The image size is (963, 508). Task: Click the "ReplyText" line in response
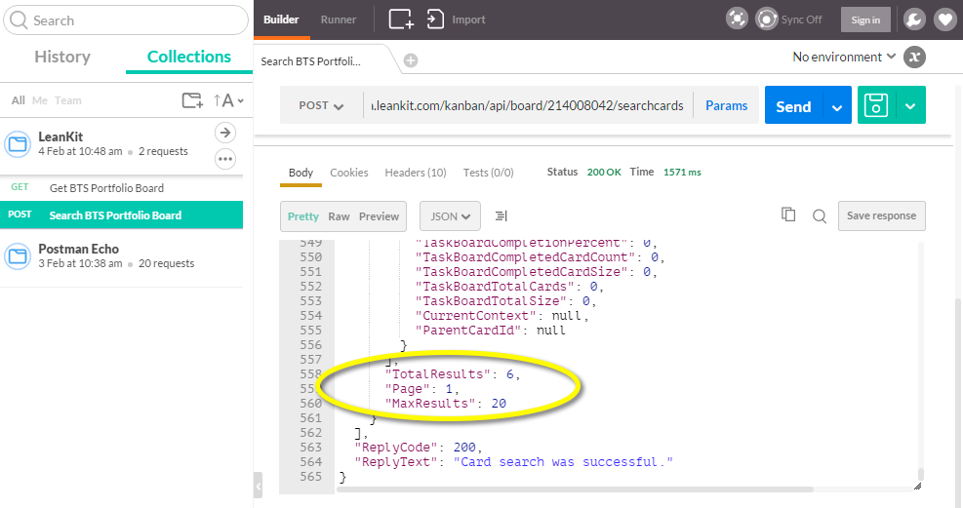[x=513, y=462]
